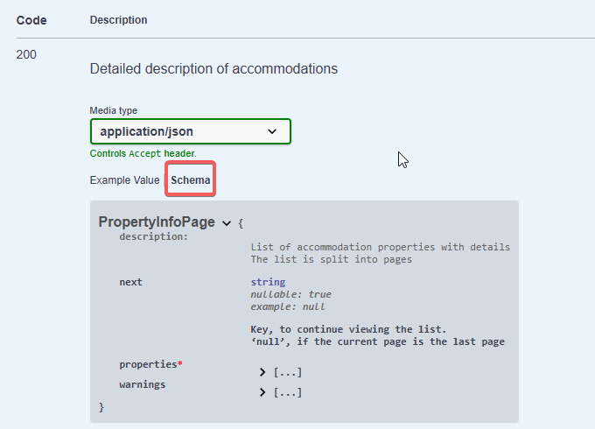
Task: Click the 'next' property name
Action: click(130, 282)
